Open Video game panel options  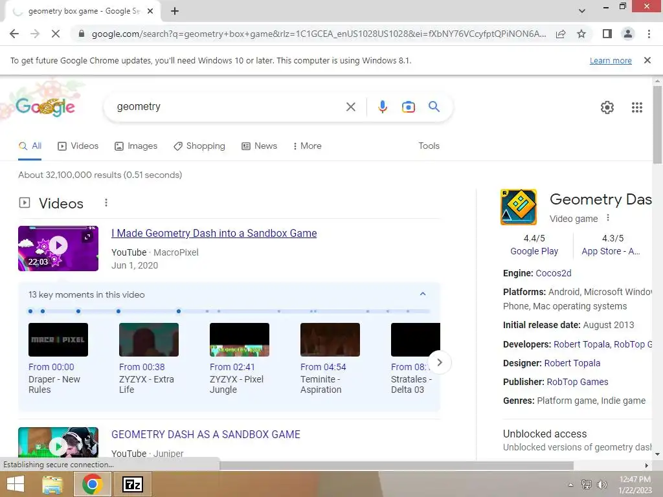click(x=607, y=218)
